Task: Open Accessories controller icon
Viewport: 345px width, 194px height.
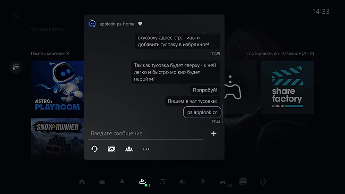Action: [223, 182]
